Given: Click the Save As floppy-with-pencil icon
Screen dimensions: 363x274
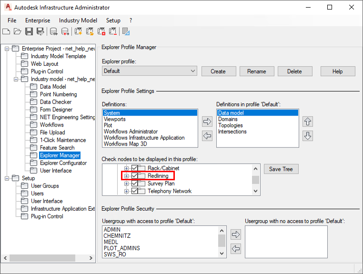Looking at the screenshot, I should [40, 31].
